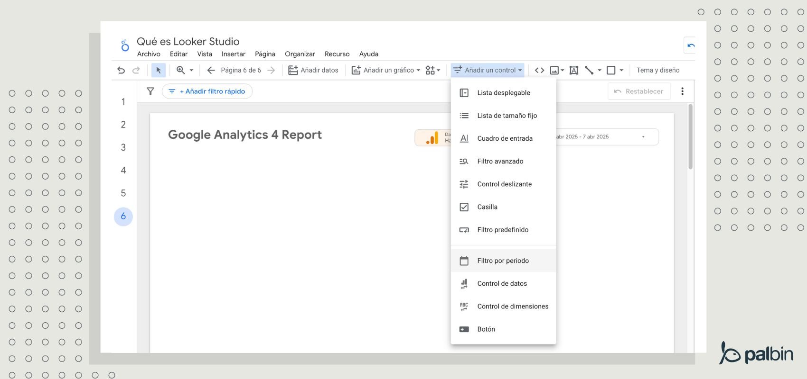Open the Organizar menu
Viewport: 807px width, 379px height.
tap(300, 54)
